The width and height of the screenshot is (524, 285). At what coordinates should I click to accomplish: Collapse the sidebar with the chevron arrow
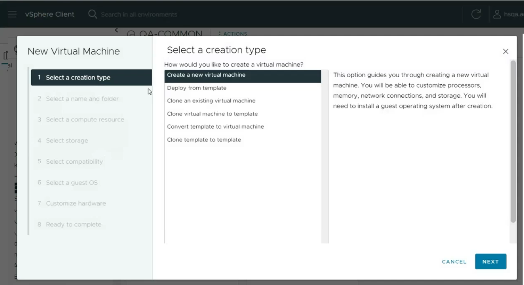coord(116,31)
